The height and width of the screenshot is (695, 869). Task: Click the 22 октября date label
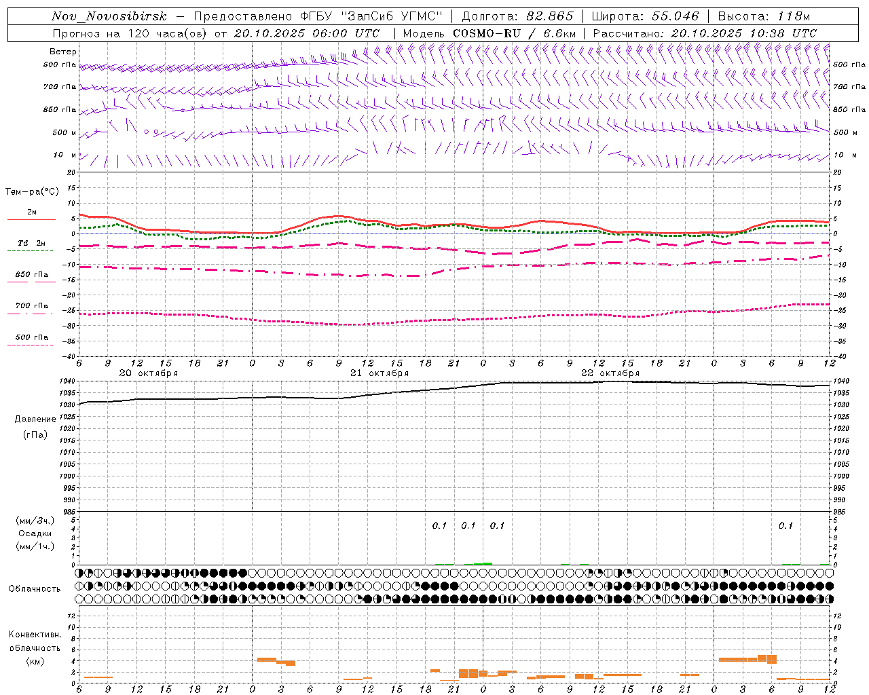pyautogui.click(x=610, y=373)
